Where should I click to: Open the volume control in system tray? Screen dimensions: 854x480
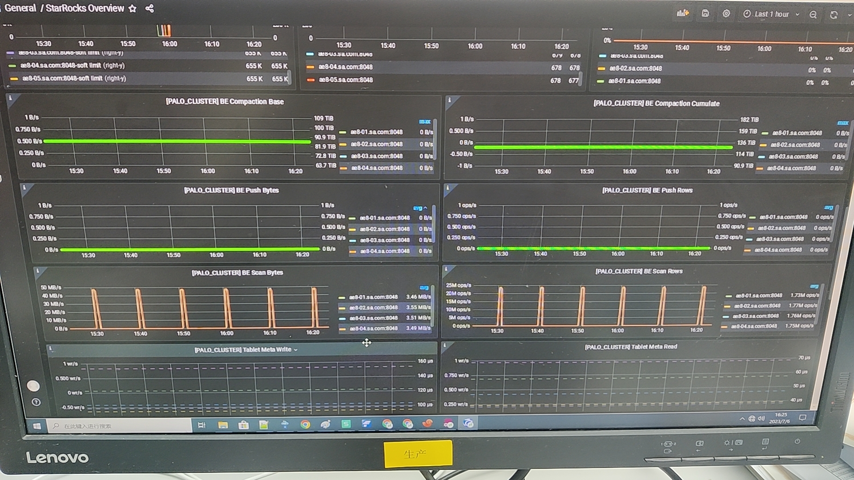click(x=761, y=419)
